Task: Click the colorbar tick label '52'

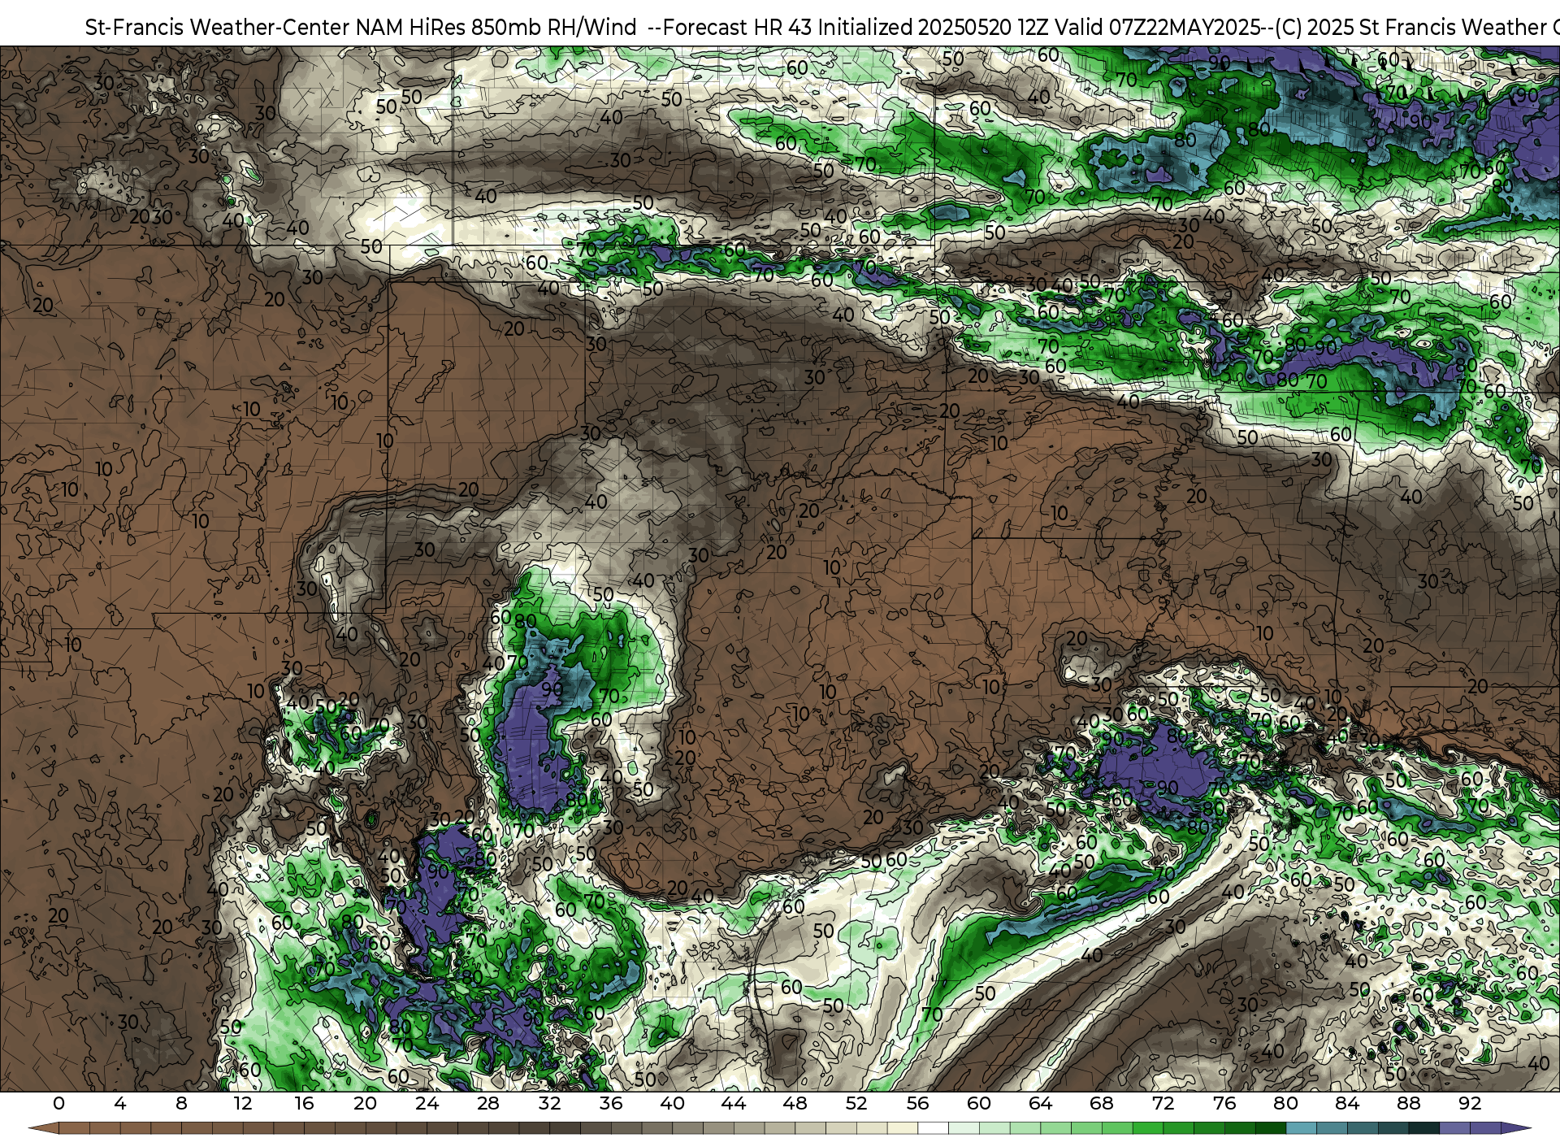Action: pos(856,1103)
